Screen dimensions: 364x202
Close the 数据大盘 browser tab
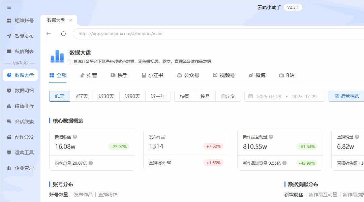pos(71,20)
